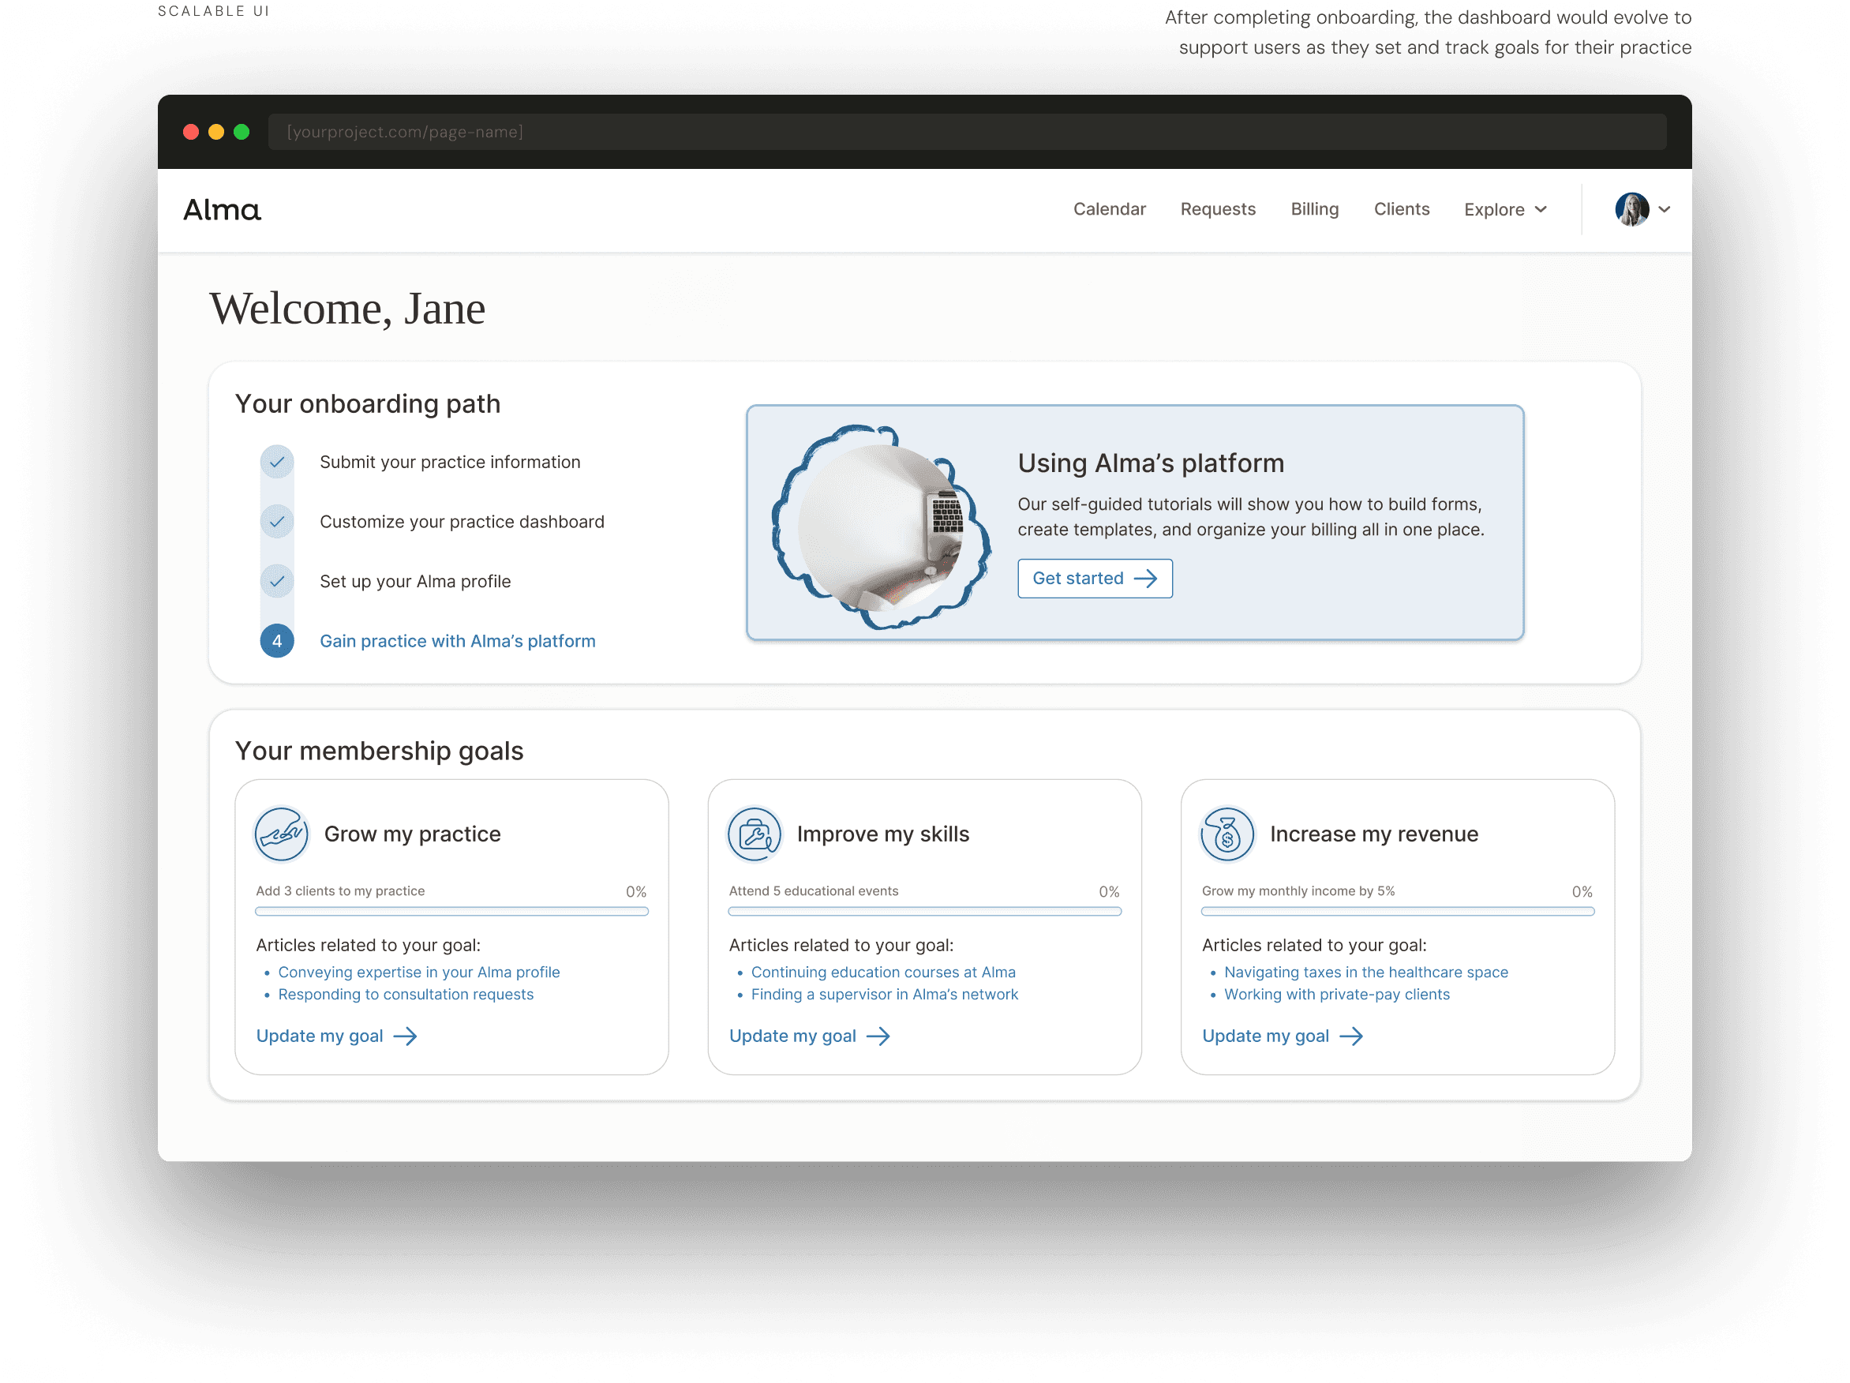
Task: Expand the Explore dropdown menu
Action: click(1504, 210)
